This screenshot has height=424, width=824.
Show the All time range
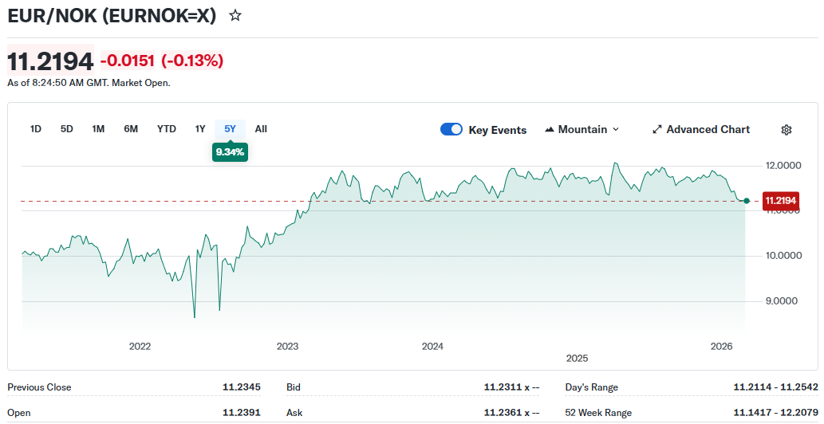coord(261,129)
